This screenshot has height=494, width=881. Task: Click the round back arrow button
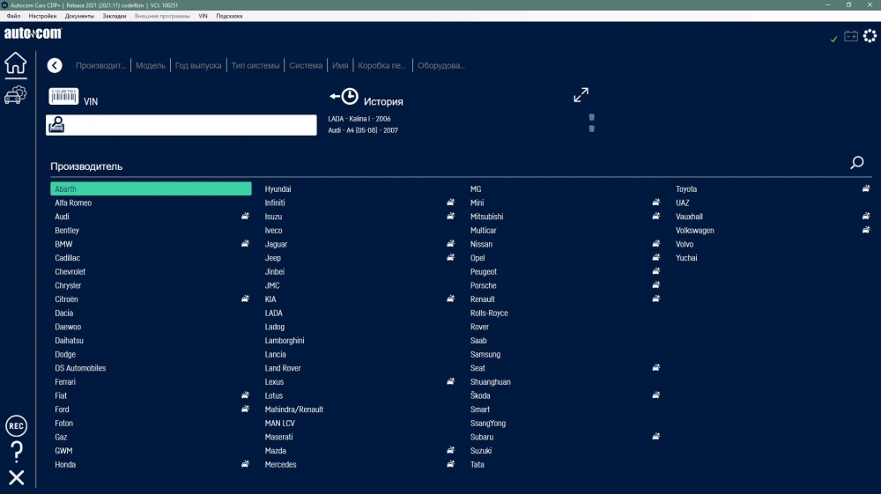click(x=55, y=65)
